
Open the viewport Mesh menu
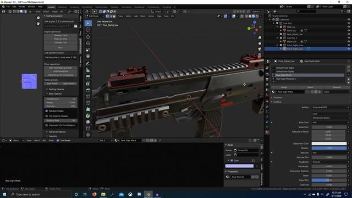tap(143, 16)
